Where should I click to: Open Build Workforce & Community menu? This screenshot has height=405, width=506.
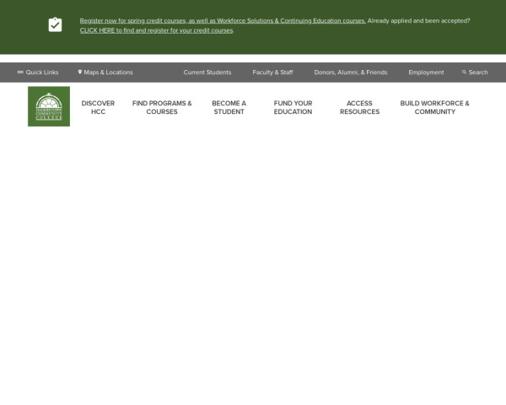(434, 107)
